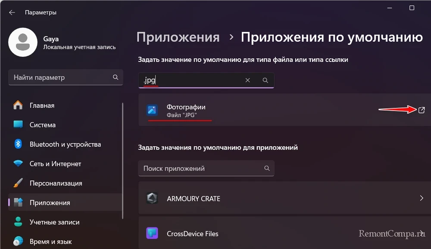431x249 pixels.
Task: Click the external link icon for Фотографии
Action: pyautogui.click(x=422, y=110)
